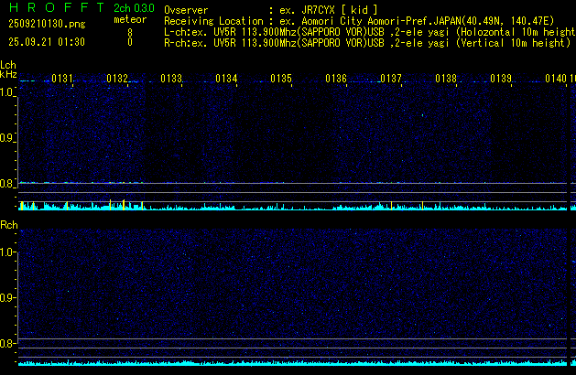Click the yellow peak in Lch intensity strip
Viewport: 576px width, 375px height.
pyautogui.click(x=112, y=204)
